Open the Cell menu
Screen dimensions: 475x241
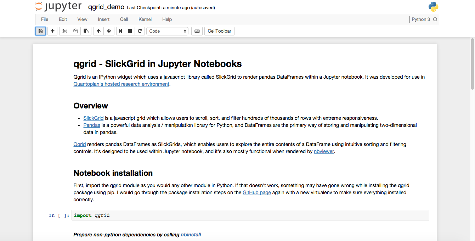point(124,19)
